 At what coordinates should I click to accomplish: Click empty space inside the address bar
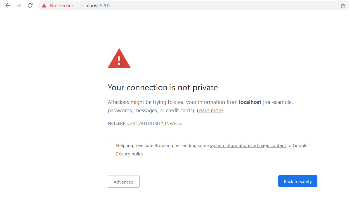click(x=224, y=6)
